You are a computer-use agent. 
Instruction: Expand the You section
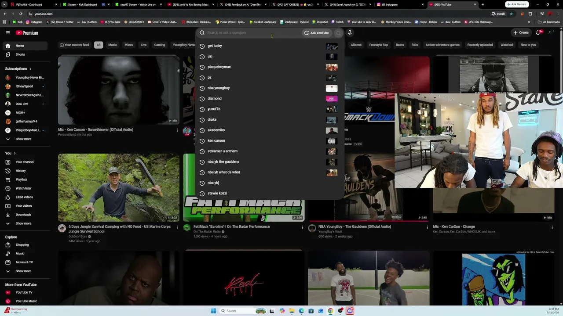point(11,153)
